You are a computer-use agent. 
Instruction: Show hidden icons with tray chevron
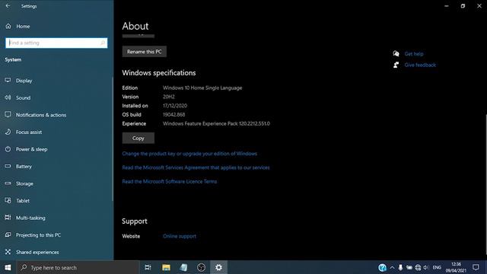coord(392,267)
